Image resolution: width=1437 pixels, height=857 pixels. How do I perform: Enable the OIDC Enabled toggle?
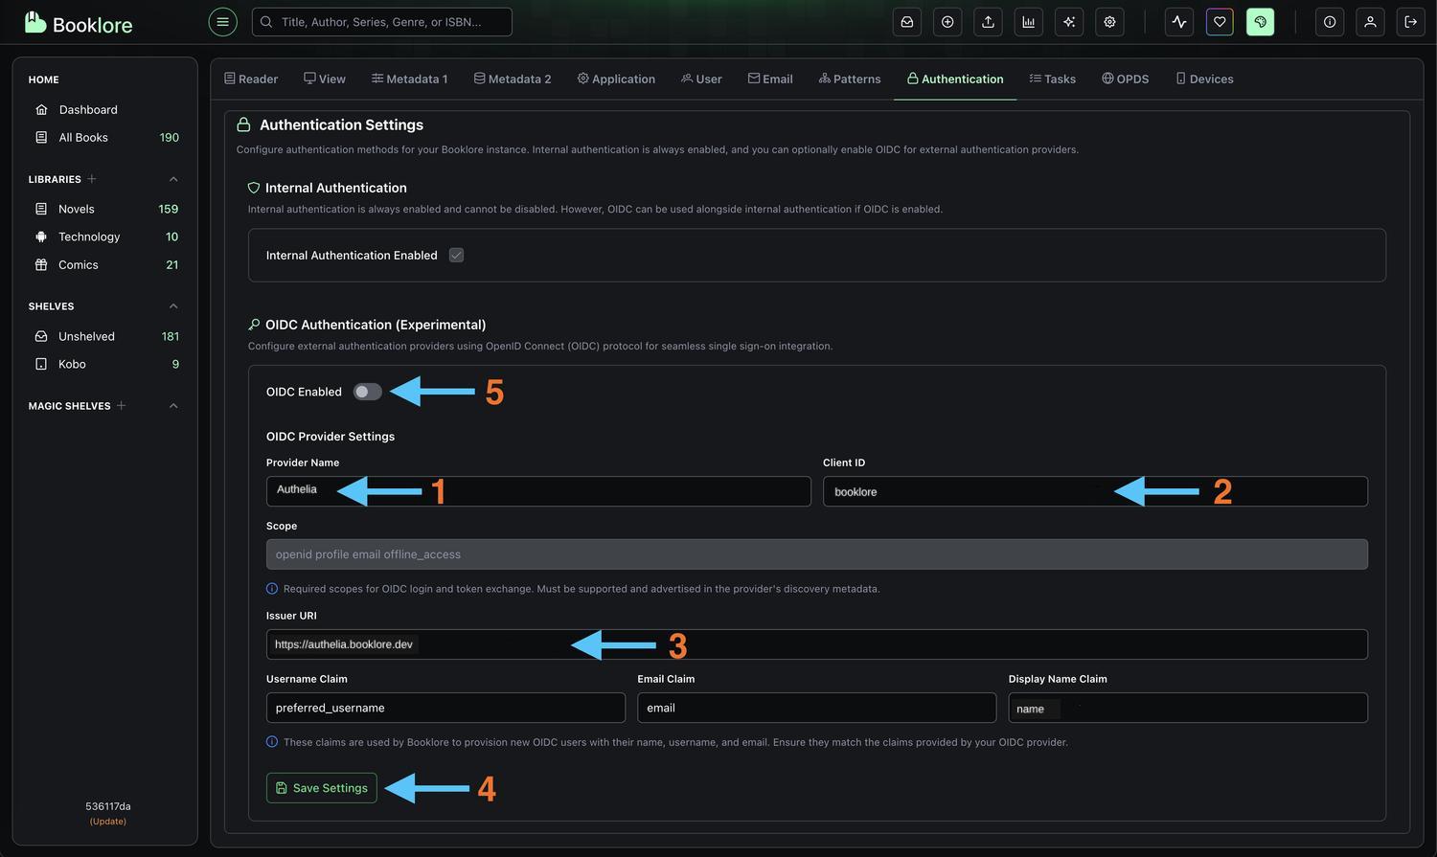coord(367,391)
